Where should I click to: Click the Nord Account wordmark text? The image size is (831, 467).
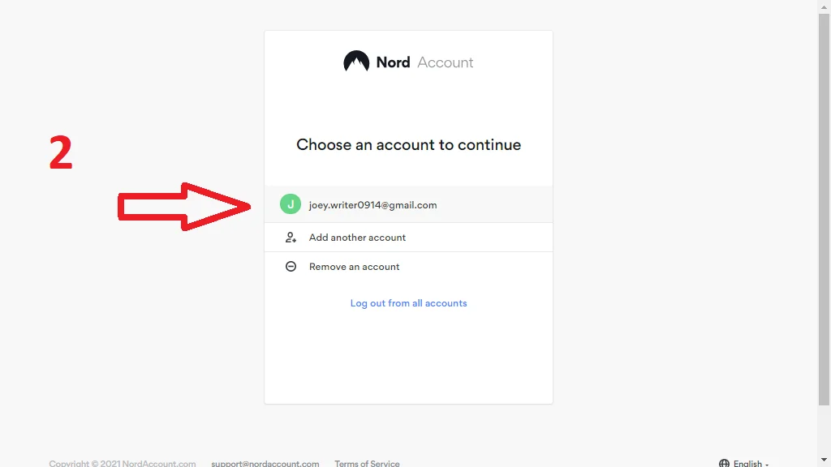click(x=424, y=62)
